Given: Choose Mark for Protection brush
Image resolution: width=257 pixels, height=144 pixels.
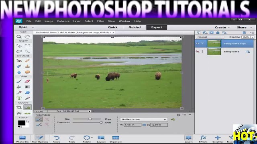Looking at the screenshot, I should click(x=39, y=119).
